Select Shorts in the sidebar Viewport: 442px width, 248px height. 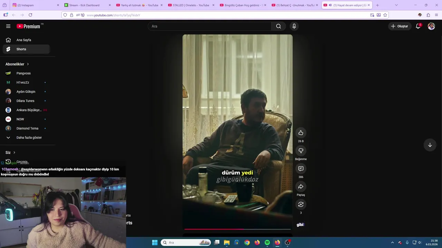[26, 49]
